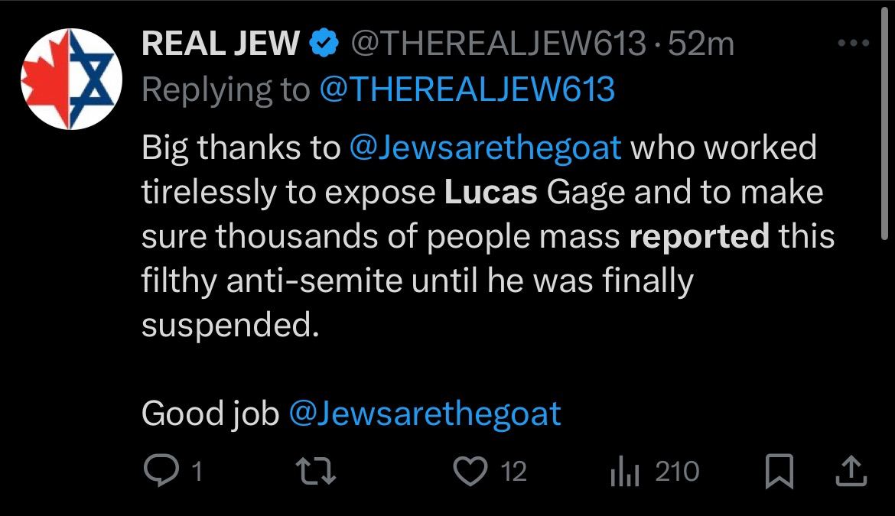Open the three-dot more options menu

[x=854, y=44]
